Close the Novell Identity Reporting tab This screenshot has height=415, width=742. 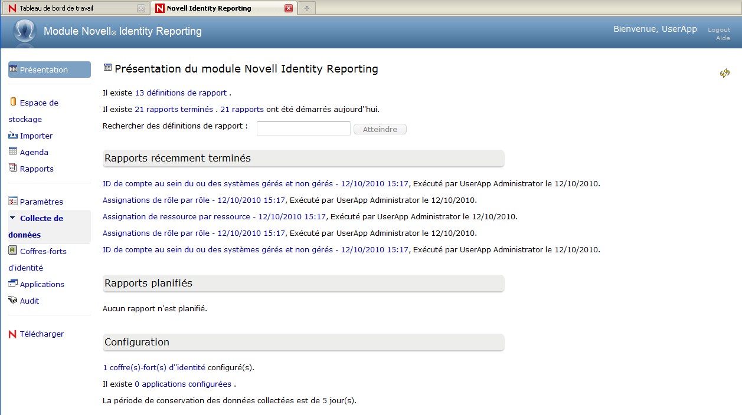click(289, 8)
